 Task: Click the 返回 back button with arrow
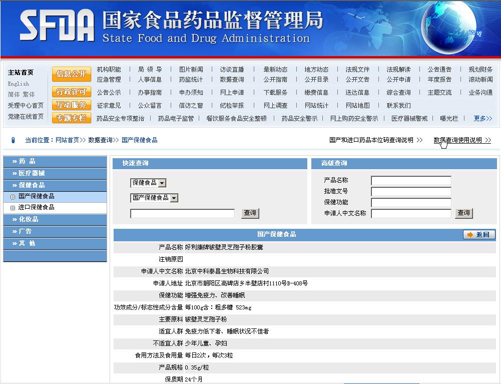478,234
